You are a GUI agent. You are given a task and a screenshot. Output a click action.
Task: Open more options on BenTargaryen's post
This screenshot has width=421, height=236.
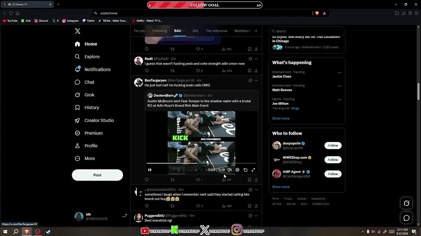pyautogui.click(x=256, y=80)
